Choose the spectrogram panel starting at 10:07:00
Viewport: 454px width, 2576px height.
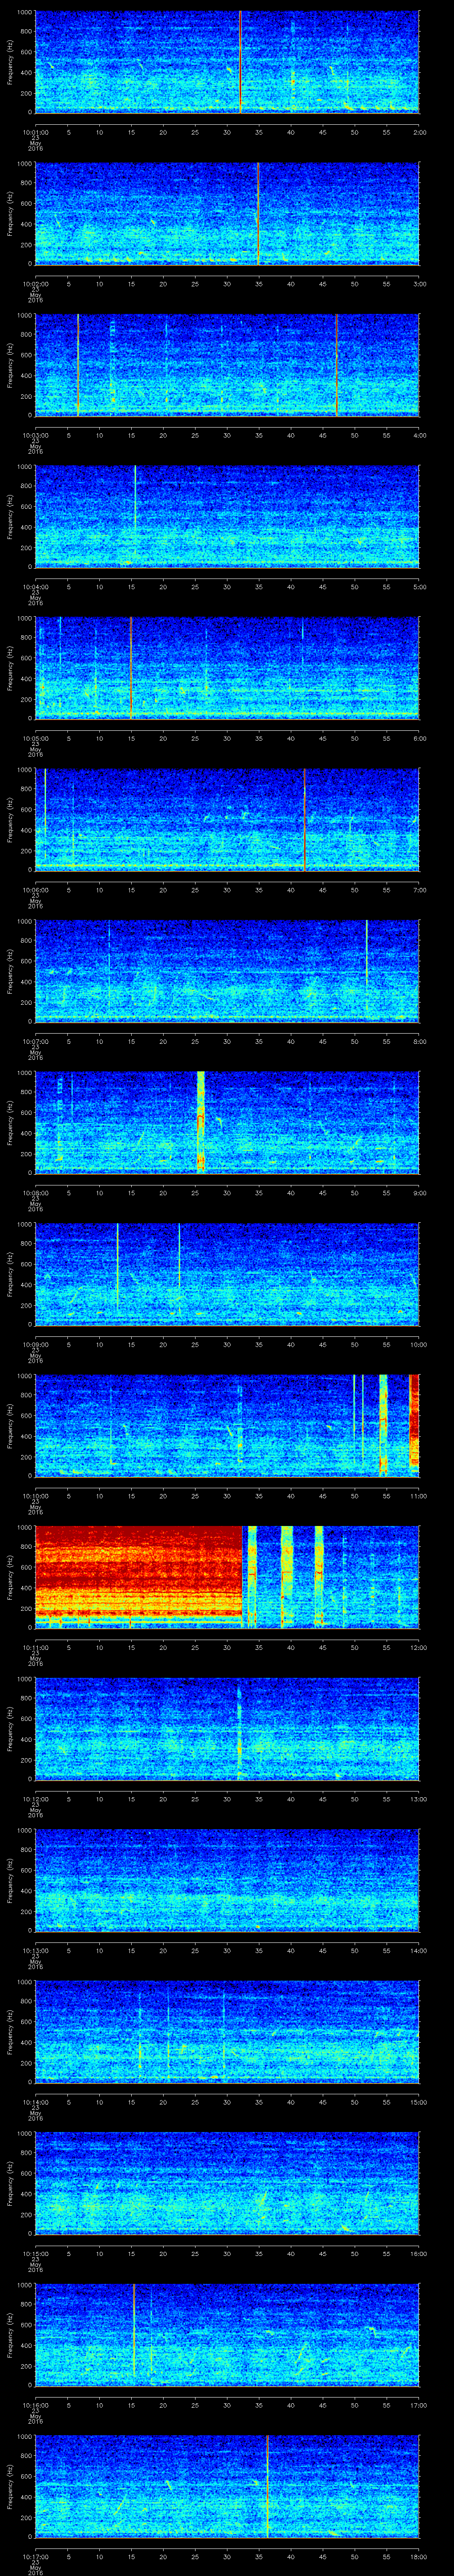pos(227,970)
